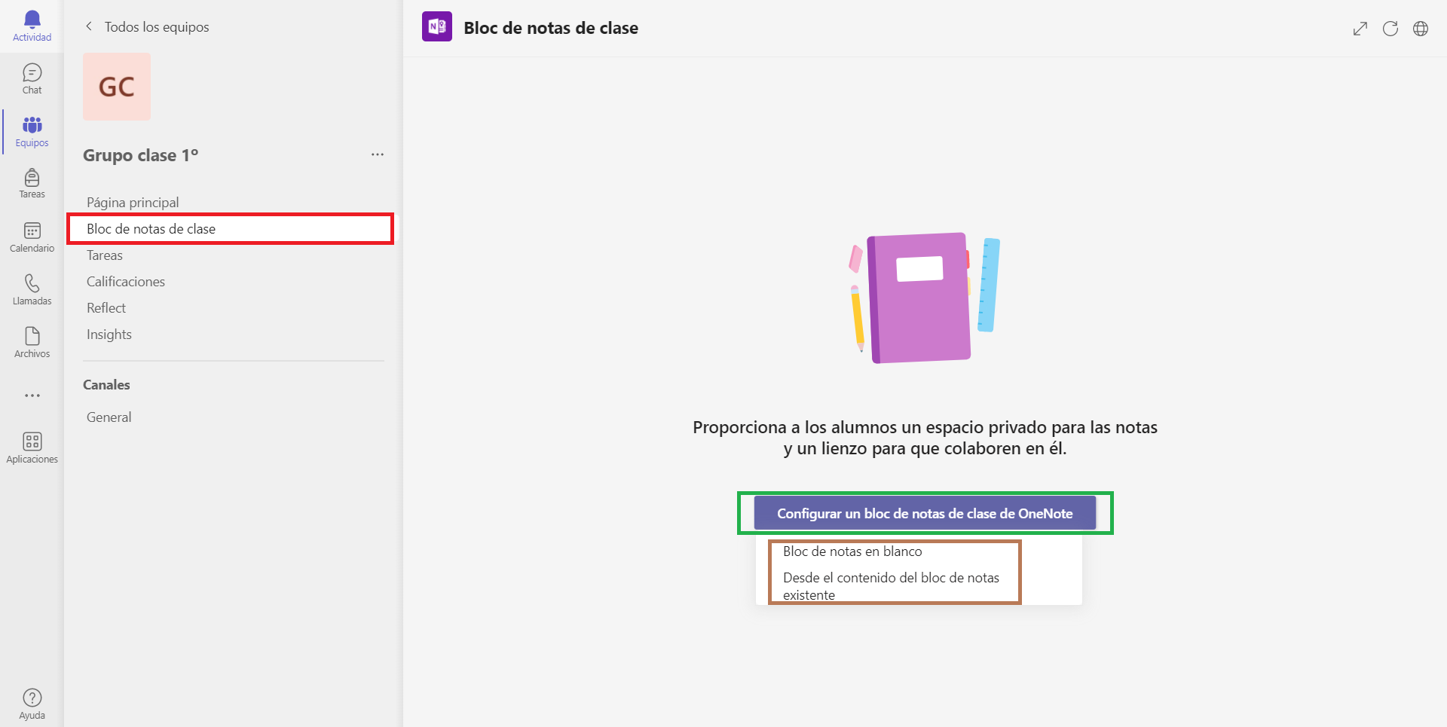The width and height of the screenshot is (1447, 727).
Task: Expand the tab to full screen
Action: 1360,29
